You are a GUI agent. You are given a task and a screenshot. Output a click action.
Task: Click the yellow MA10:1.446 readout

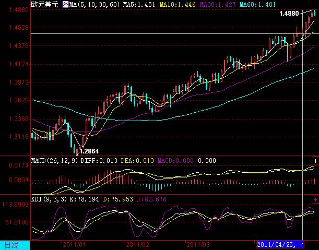point(178,4)
